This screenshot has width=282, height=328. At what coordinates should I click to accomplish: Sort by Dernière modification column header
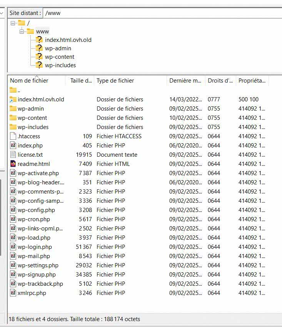pos(185,81)
